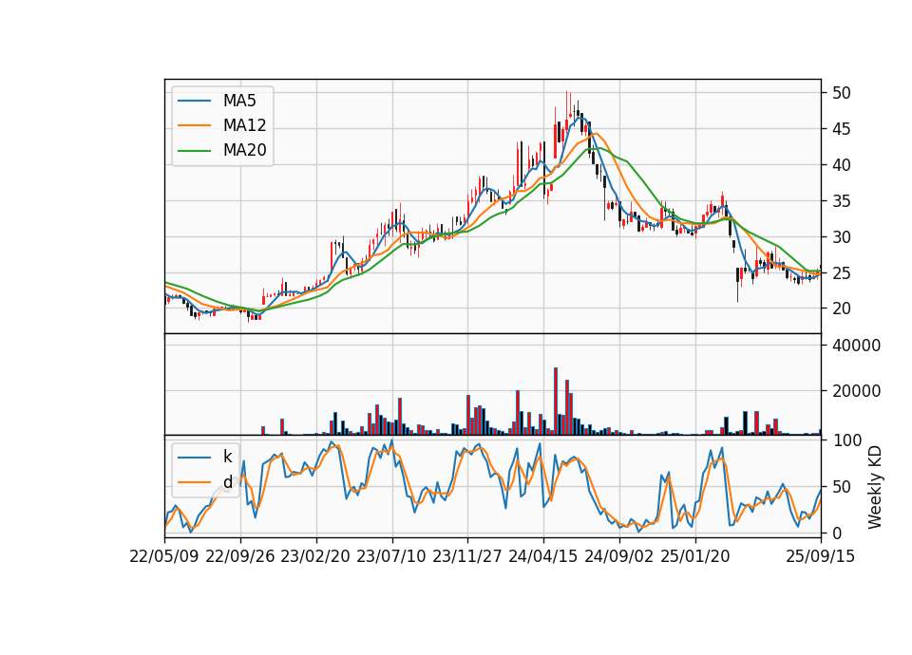Viewport: 912px width, 655px height.
Task: Click the price axis value 35
Action: point(841,201)
